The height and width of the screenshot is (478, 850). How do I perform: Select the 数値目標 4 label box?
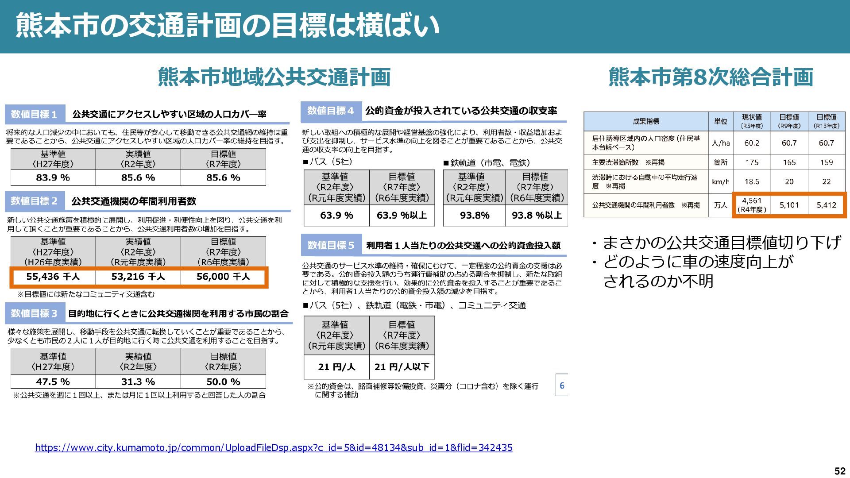point(331,111)
